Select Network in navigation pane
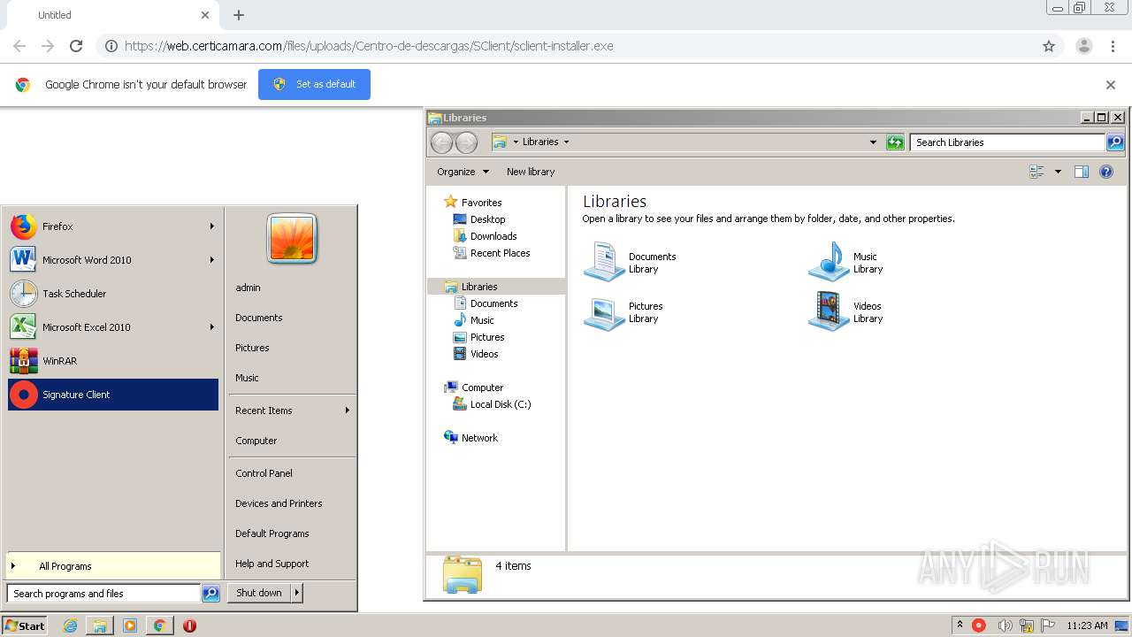Viewport: 1132px width, 637px height. click(x=479, y=438)
